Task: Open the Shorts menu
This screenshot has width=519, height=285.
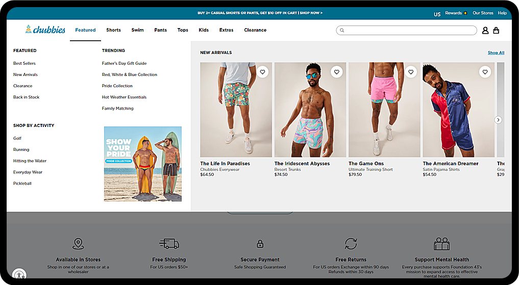Action: (x=113, y=30)
